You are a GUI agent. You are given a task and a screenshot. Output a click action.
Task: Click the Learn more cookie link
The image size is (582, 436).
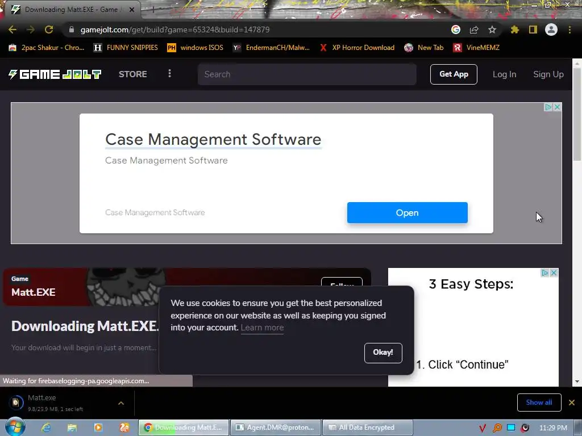pos(262,328)
